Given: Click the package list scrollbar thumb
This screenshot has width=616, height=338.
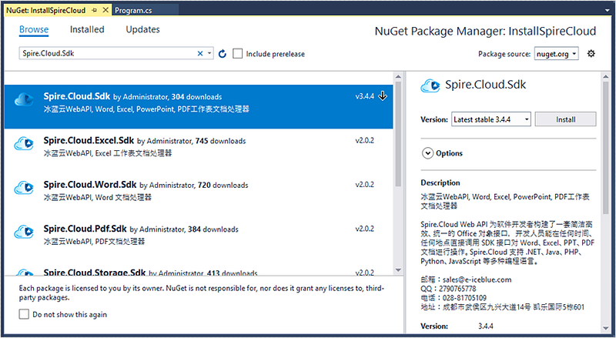Looking at the screenshot, I should coord(398,133).
